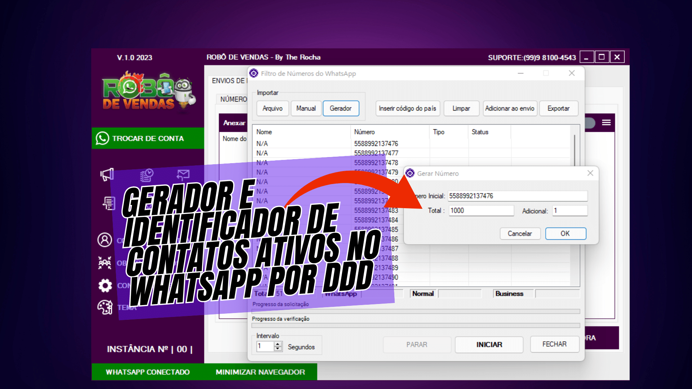This screenshot has width=692, height=389.
Task: Open the Gerador button
Action: pyautogui.click(x=341, y=108)
